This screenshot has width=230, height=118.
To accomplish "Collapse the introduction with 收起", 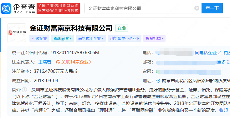I will coord(223,110).
